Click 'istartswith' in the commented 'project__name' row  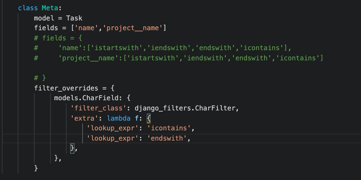[153, 58]
